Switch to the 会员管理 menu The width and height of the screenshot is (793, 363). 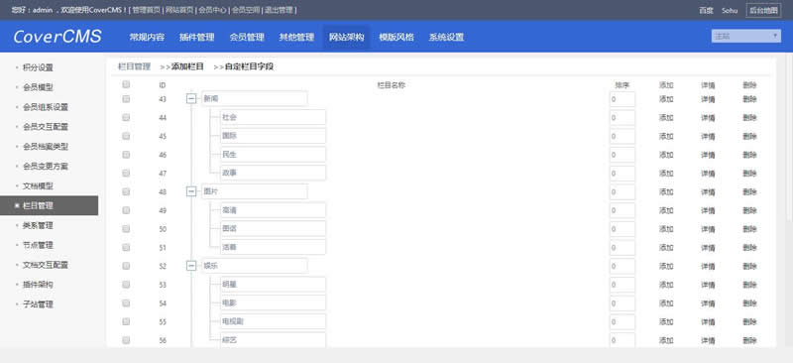pyautogui.click(x=247, y=37)
